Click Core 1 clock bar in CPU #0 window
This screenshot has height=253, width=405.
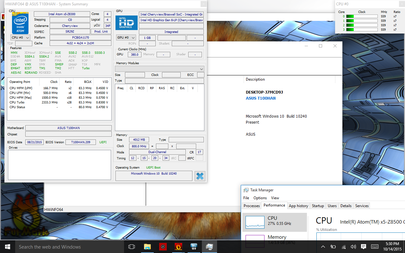[362, 21]
